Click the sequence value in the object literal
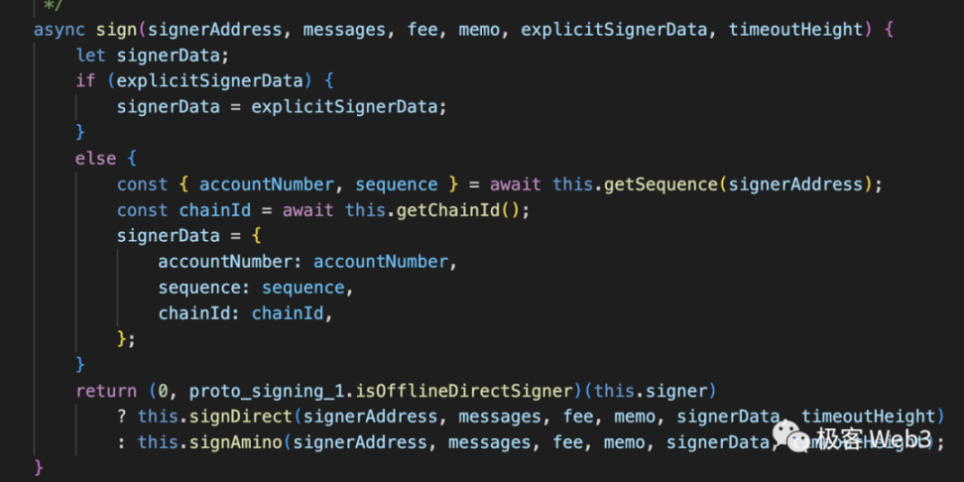The height and width of the screenshot is (482, 964). 303,288
